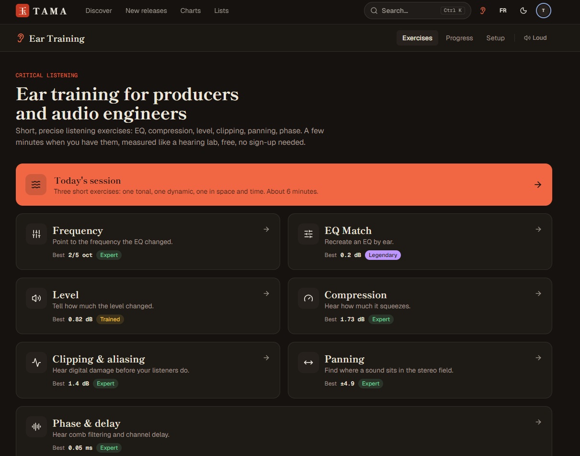
Task: Click the '1.4 dB' best score
Action: (x=79, y=384)
